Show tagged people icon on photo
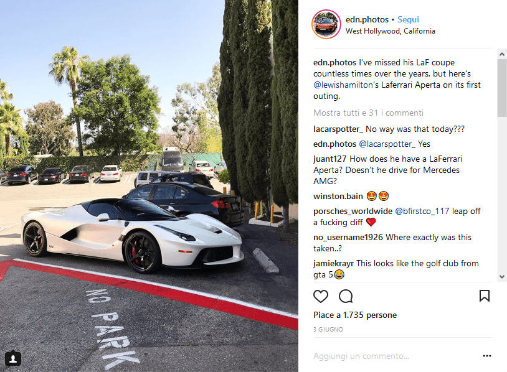This screenshot has height=372, width=507. 13,358
